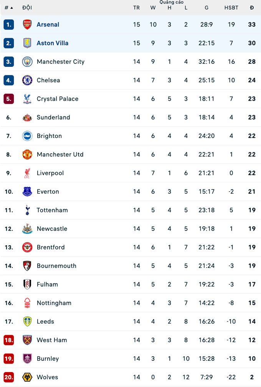Click the Manchester Utd badge
The width and height of the screenshot is (261, 387).
(x=27, y=154)
